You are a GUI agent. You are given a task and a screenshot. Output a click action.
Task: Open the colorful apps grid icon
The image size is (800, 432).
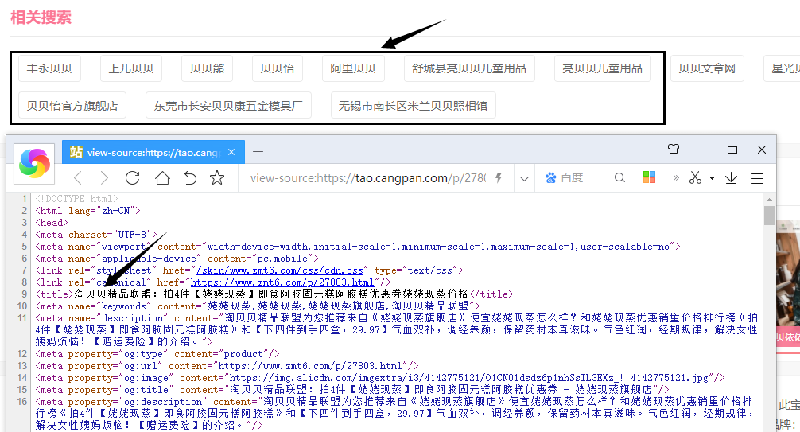649,177
